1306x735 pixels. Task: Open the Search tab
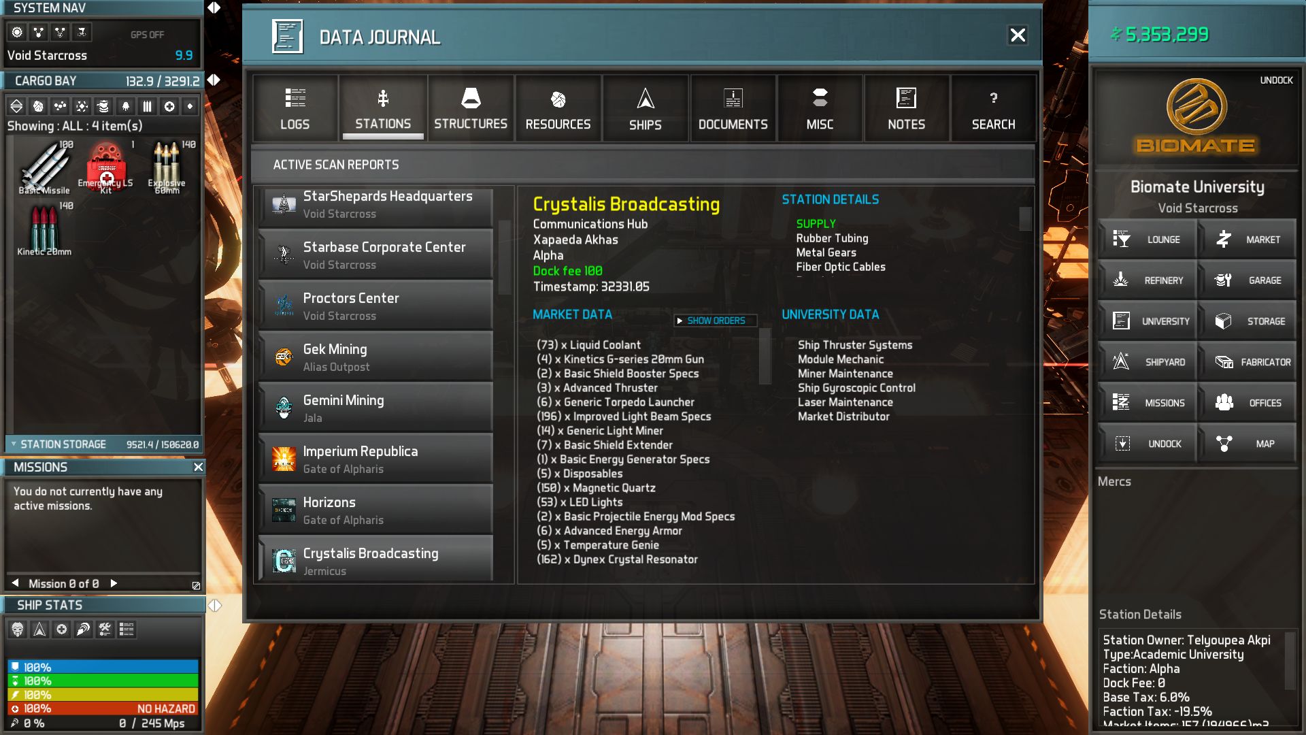pyautogui.click(x=993, y=108)
